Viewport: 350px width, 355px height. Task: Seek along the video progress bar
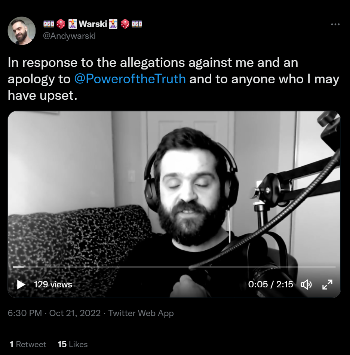point(174,267)
